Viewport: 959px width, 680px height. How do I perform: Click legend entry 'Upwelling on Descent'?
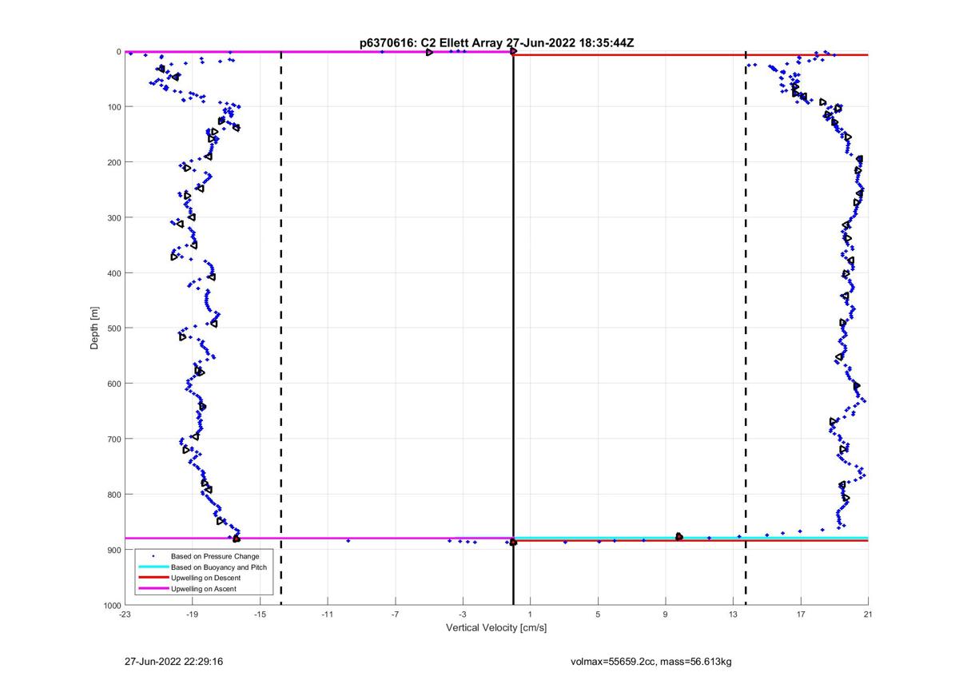204,578
